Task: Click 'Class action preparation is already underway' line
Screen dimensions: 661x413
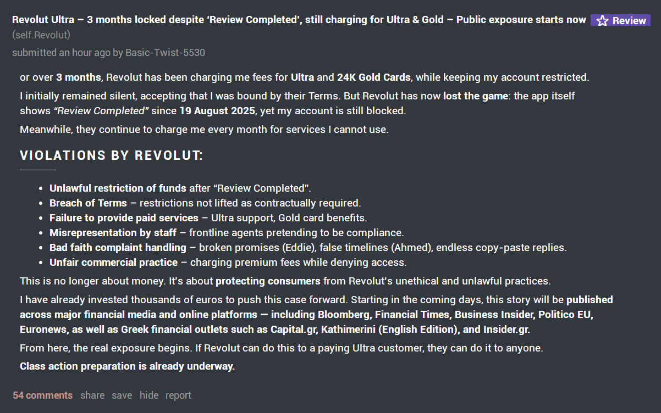Action: click(127, 366)
